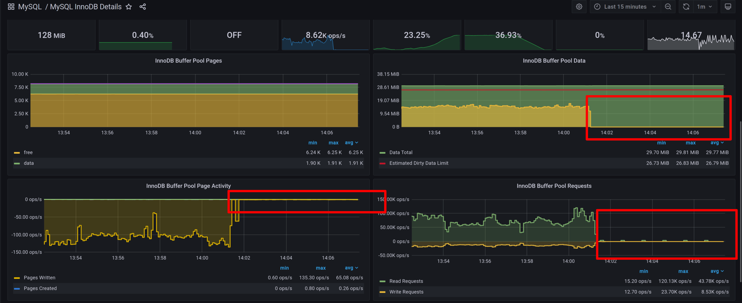742x303 pixels.
Task: Open the share dashboard icon
Action: tap(143, 6)
